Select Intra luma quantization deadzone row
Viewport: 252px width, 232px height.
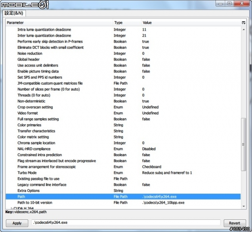click(123, 29)
